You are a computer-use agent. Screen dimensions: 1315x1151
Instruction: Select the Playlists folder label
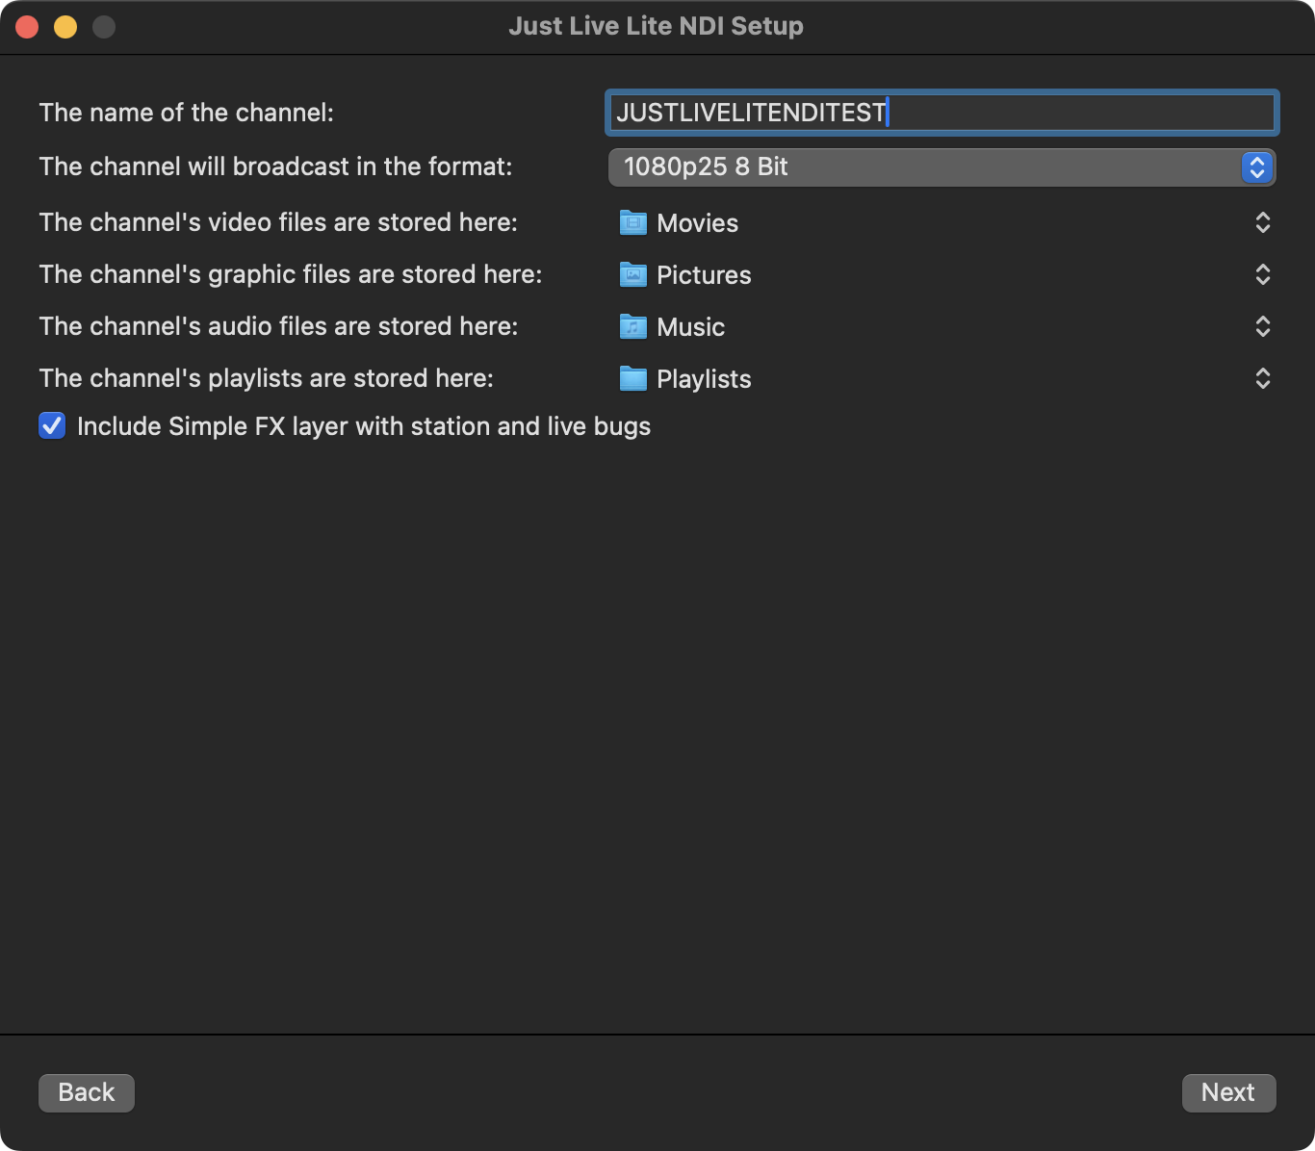pos(704,379)
